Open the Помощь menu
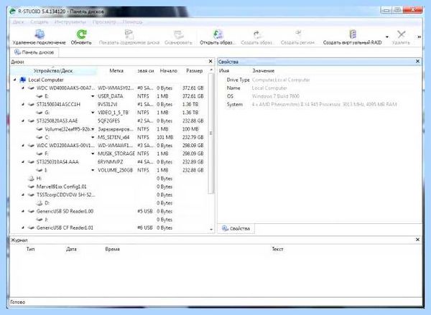Image resolution: width=431 pixels, height=315 pixels. [x=132, y=22]
